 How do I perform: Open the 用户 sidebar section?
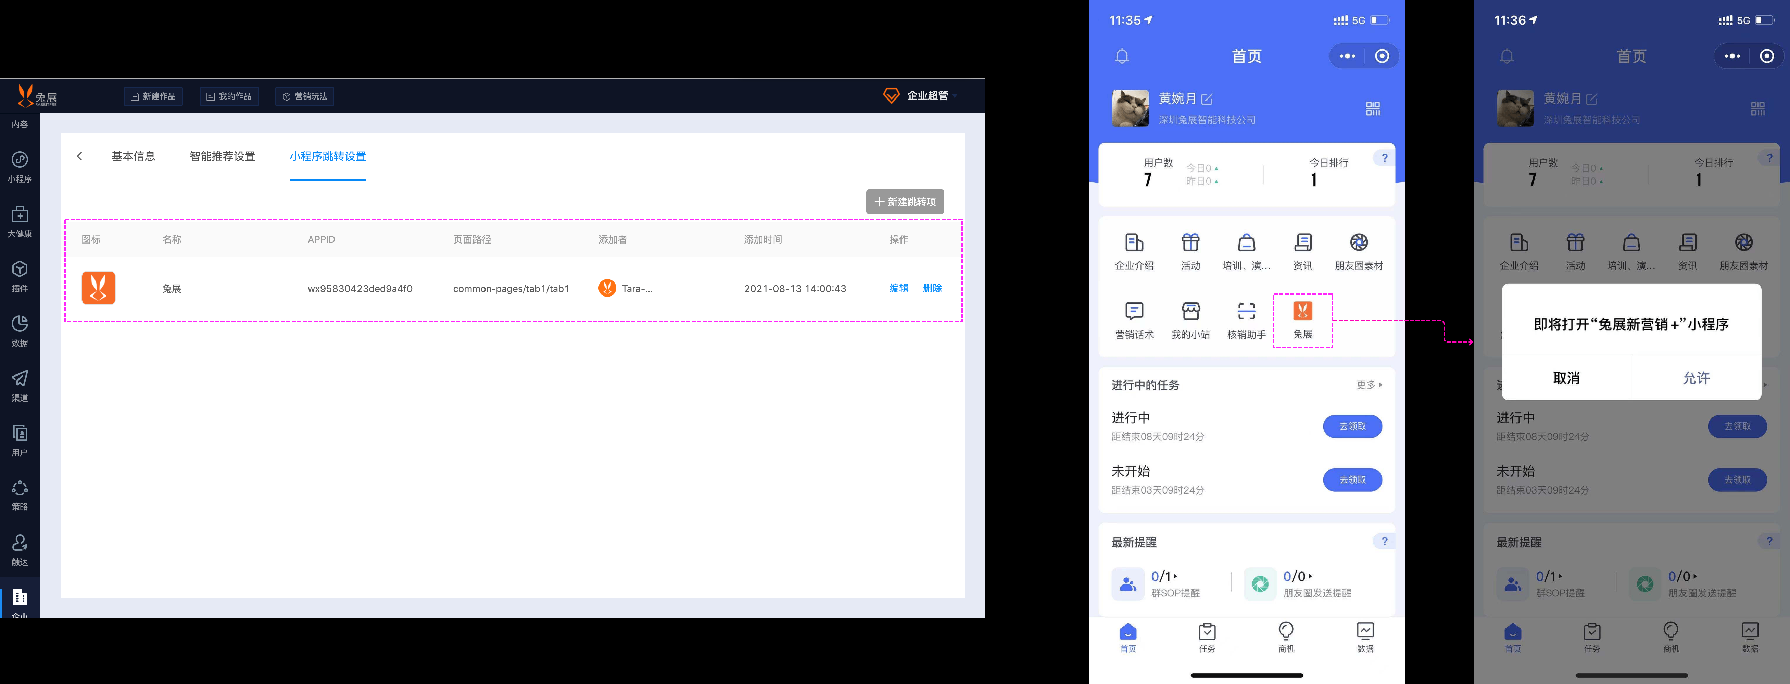point(20,441)
